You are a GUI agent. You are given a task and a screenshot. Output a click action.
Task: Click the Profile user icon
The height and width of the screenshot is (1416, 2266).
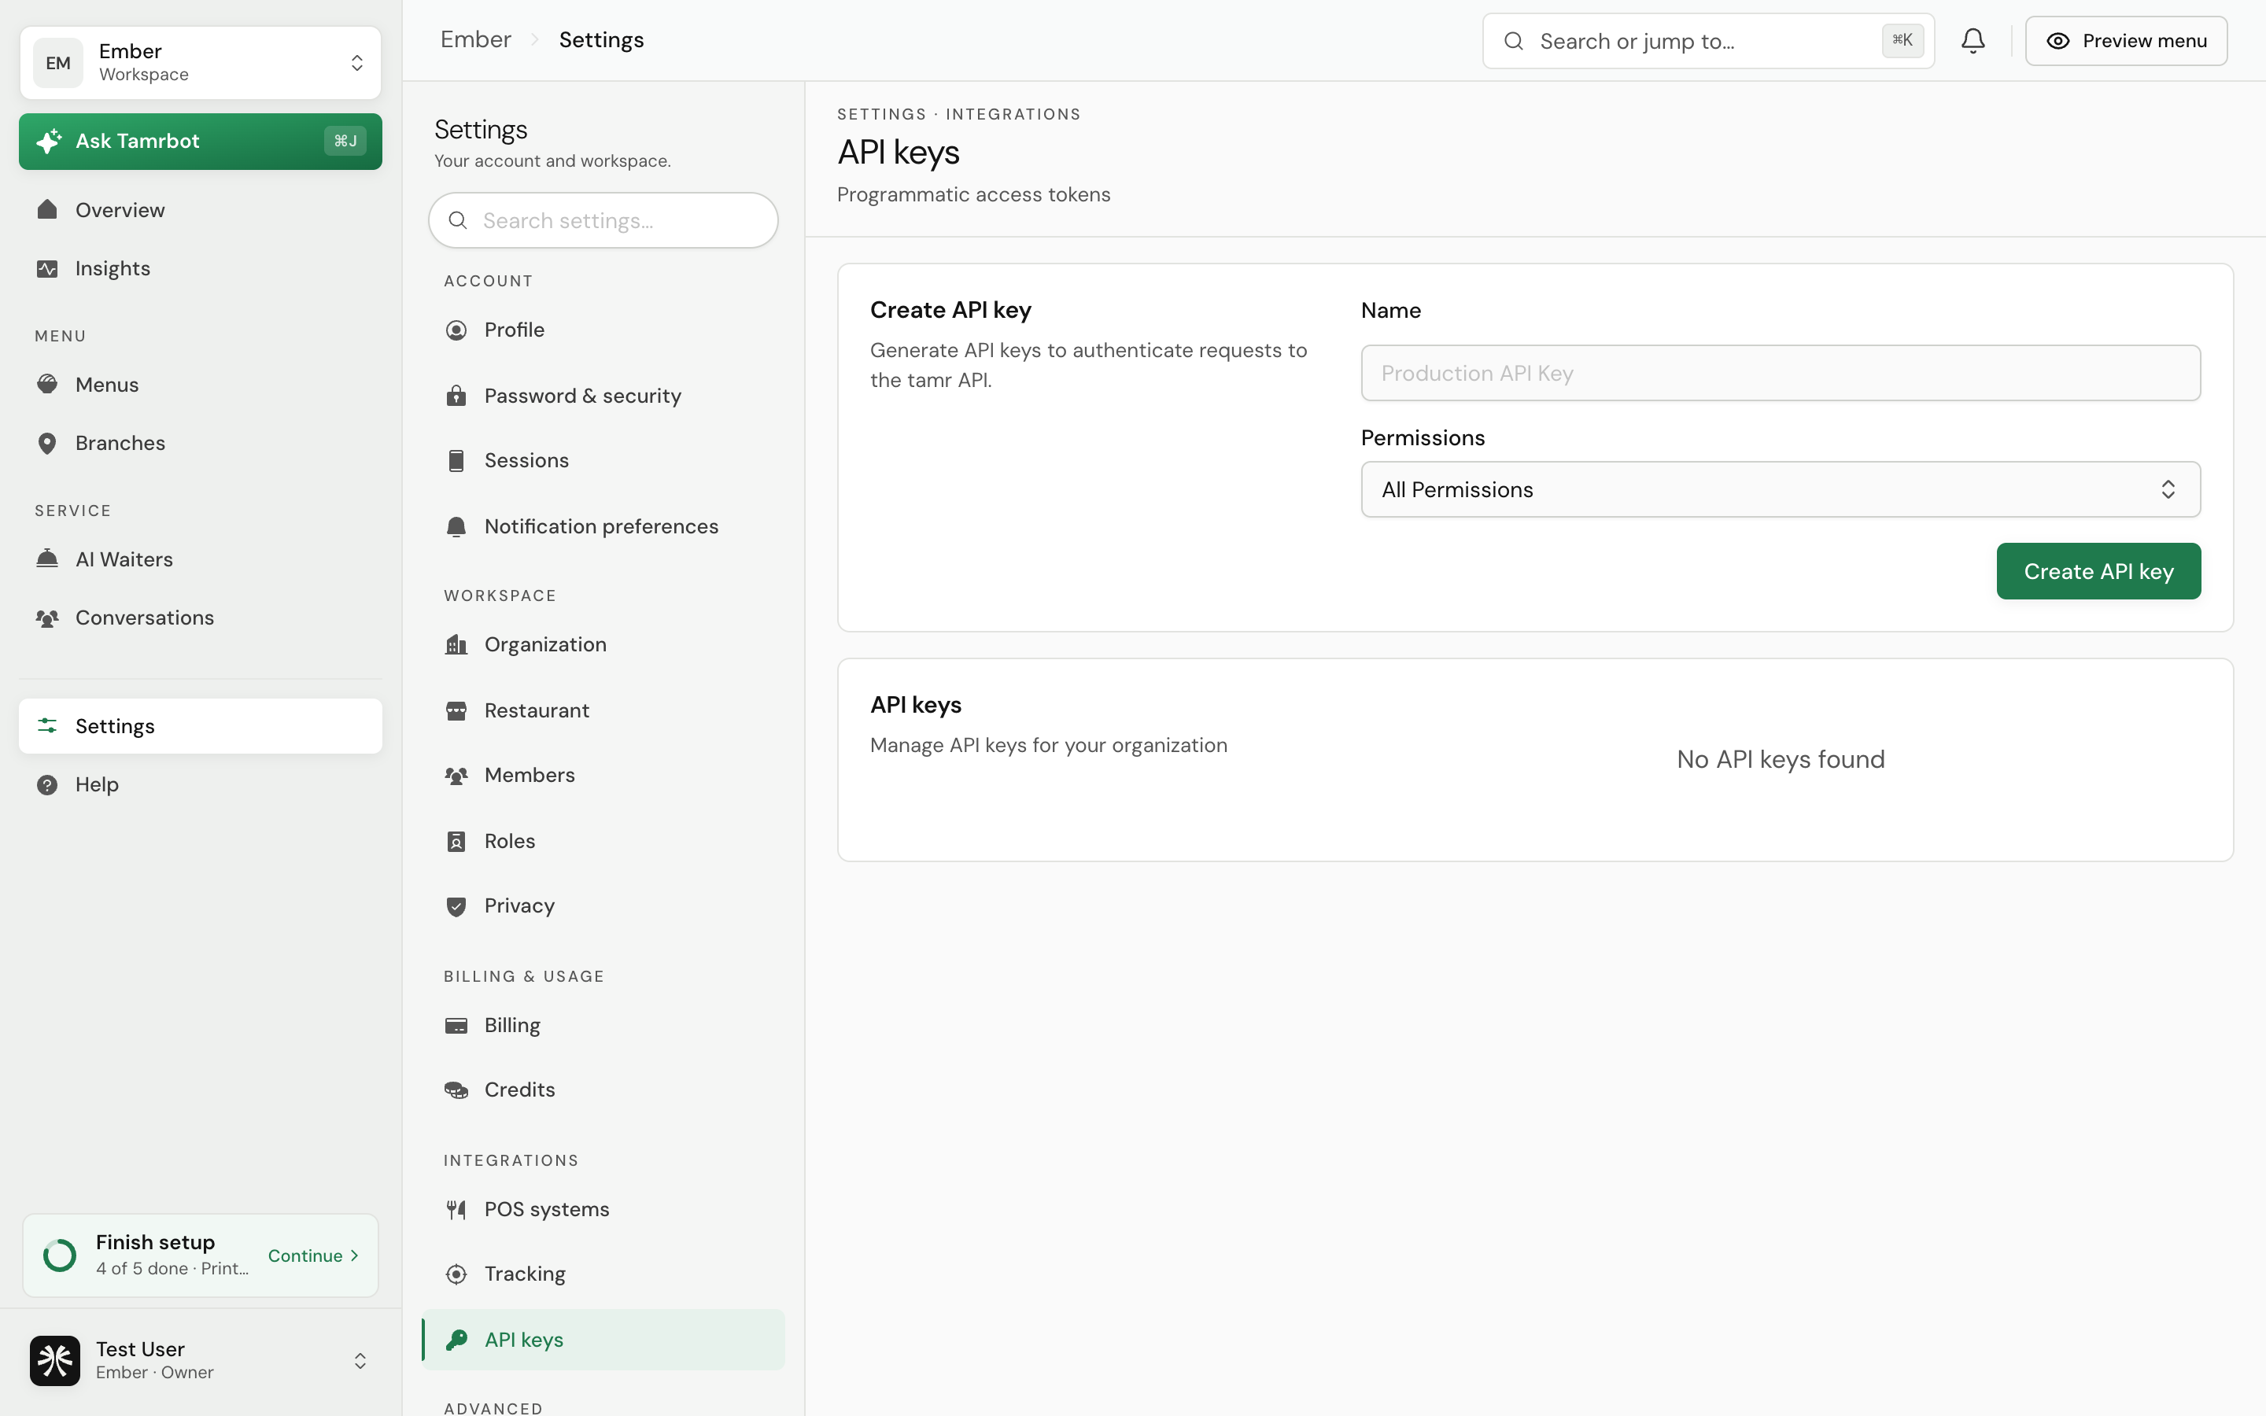(456, 330)
